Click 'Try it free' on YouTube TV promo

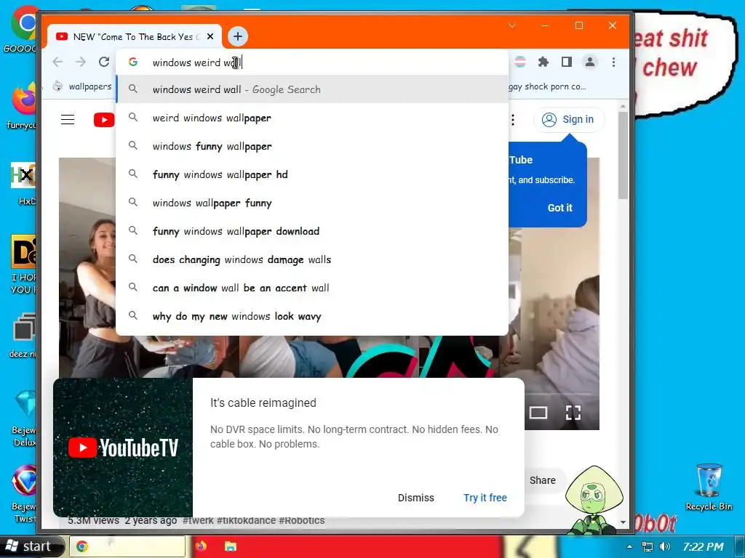click(x=485, y=498)
